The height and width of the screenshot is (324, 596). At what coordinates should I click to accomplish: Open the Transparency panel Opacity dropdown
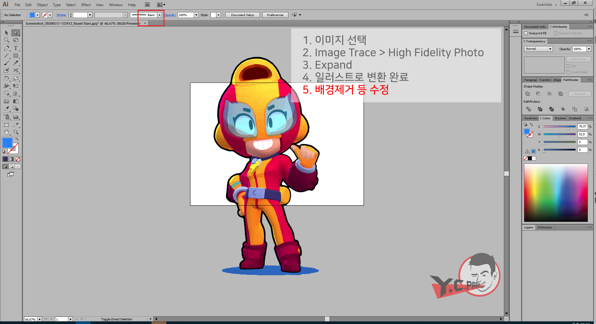coord(589,49)
